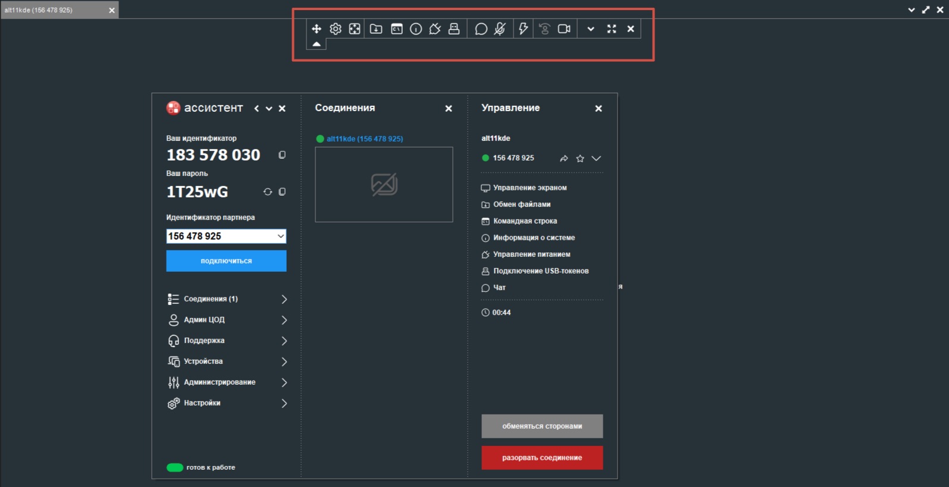Open session settings gear in the toolbar
This screenshot has height=487, width=949.
click(x=336, y=29)
